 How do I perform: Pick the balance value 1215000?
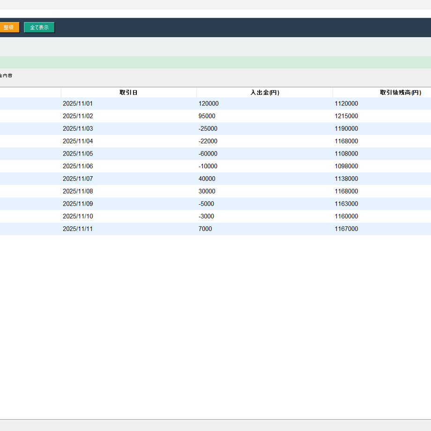pyautogui.click(x=346, y=116)
